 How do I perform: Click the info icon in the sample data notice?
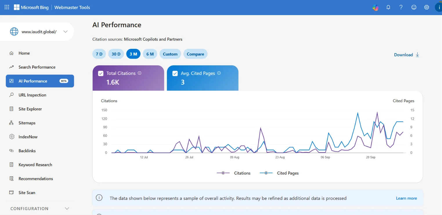99,198
